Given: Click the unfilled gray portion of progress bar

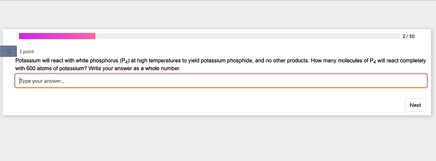Looking at the screenshot, I should 247,36.
